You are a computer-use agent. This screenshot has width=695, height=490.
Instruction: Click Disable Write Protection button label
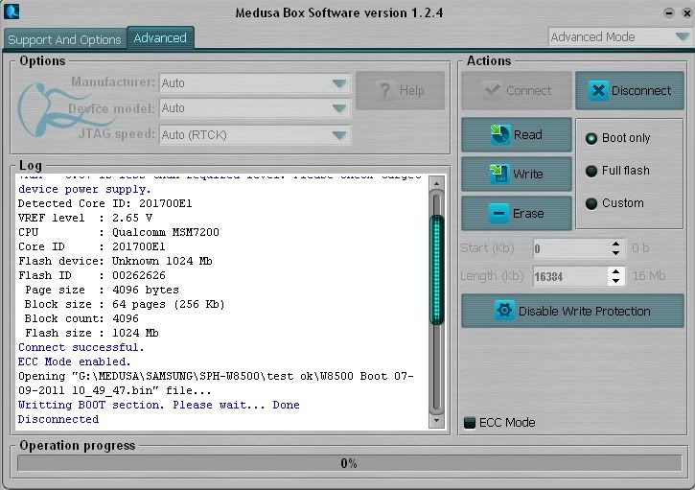[584, 311]
